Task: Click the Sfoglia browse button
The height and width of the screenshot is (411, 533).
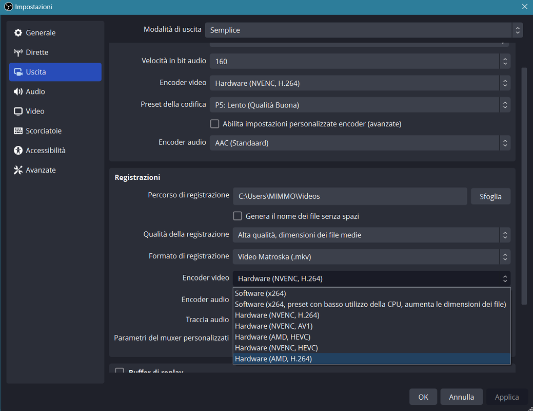Action: click(490, 196)
